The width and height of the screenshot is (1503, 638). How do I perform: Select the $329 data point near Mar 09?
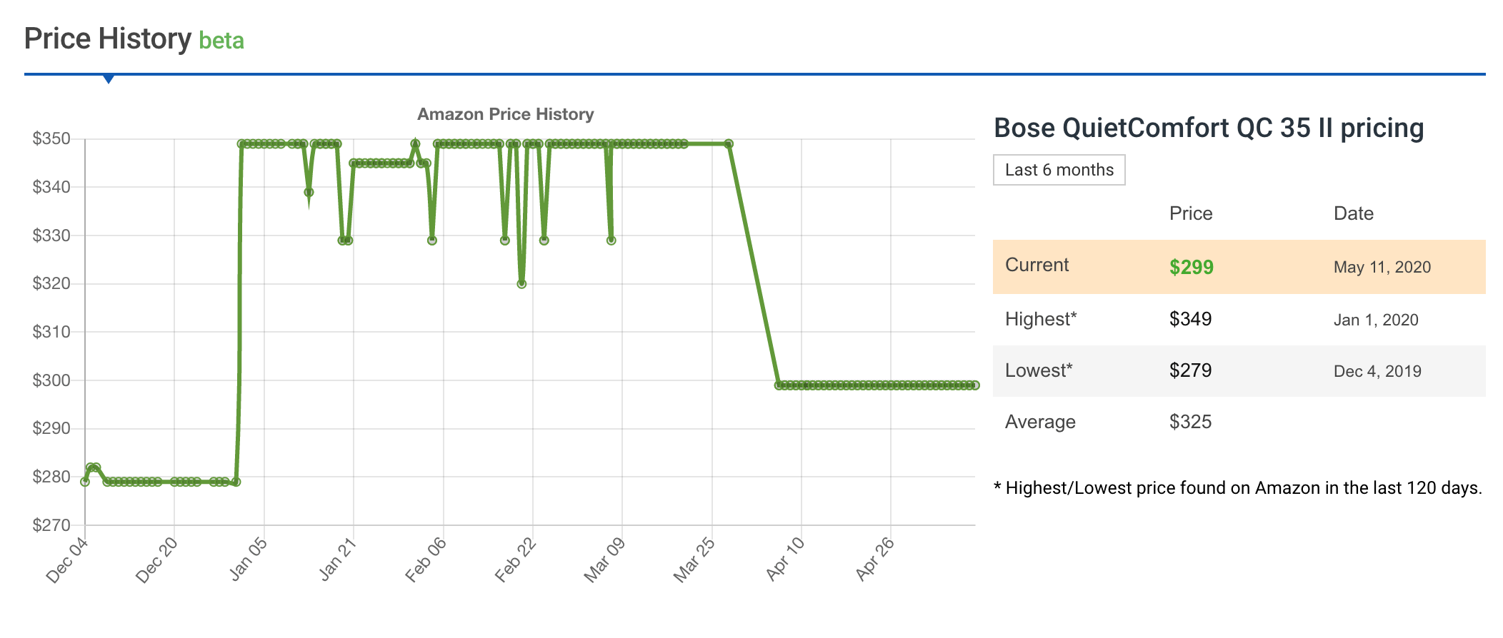click(611, 240)
